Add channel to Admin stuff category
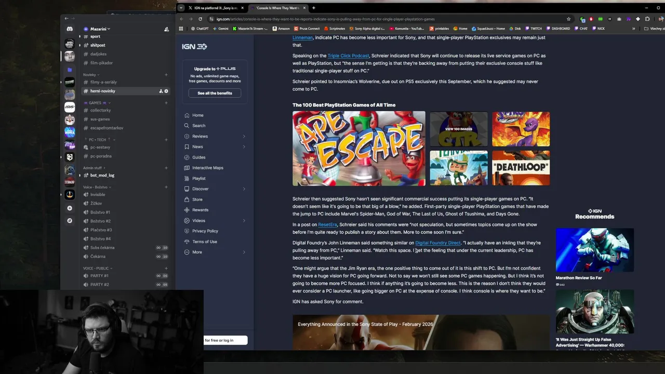Image resolution: width=665 pixels, height=374 pixels. (x=166, y=168)
